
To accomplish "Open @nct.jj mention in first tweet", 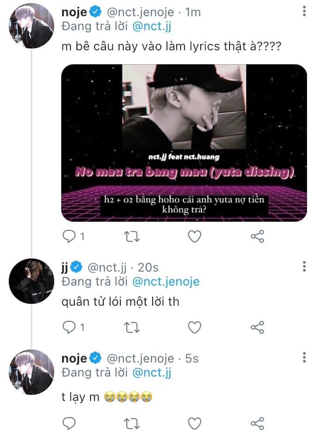I will [x=152, y=26].
